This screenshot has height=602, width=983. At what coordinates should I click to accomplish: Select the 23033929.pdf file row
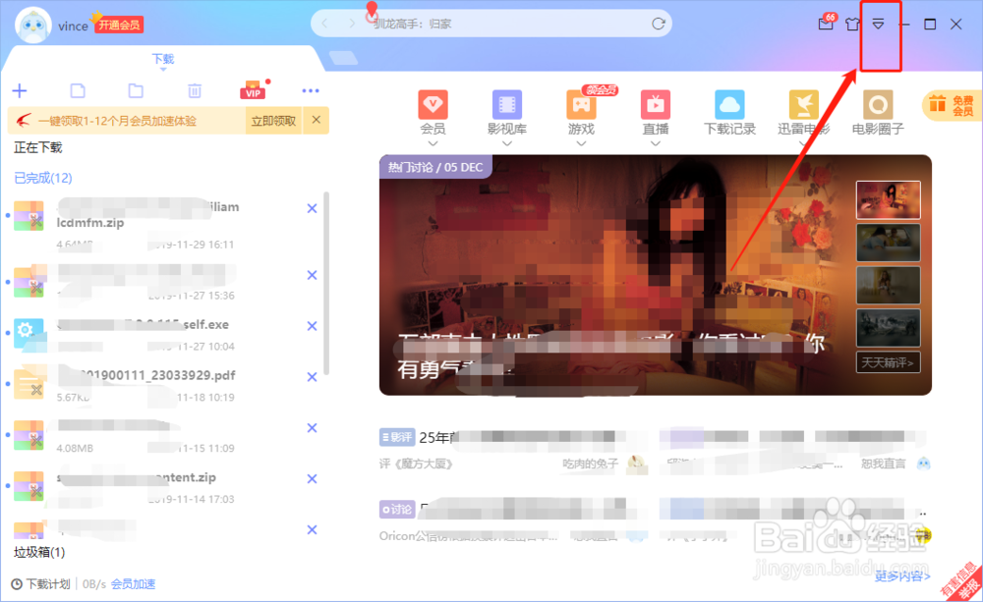(164, 385)
